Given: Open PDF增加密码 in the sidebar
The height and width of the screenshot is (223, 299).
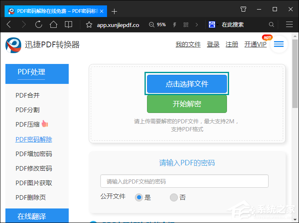Looking at the screenshot, I should click(x=34, y=154).
